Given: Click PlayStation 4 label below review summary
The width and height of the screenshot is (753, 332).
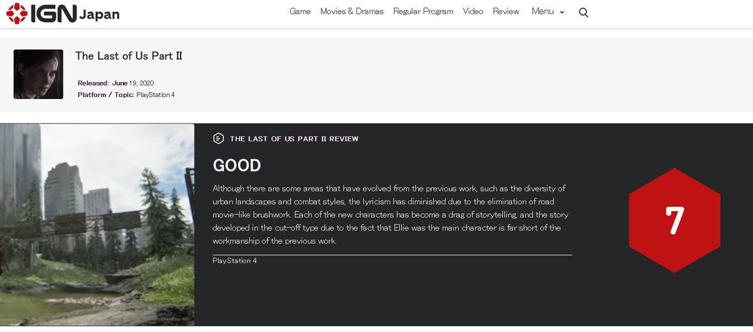Looking at the screenshot, I should click(x=235, y=261).
